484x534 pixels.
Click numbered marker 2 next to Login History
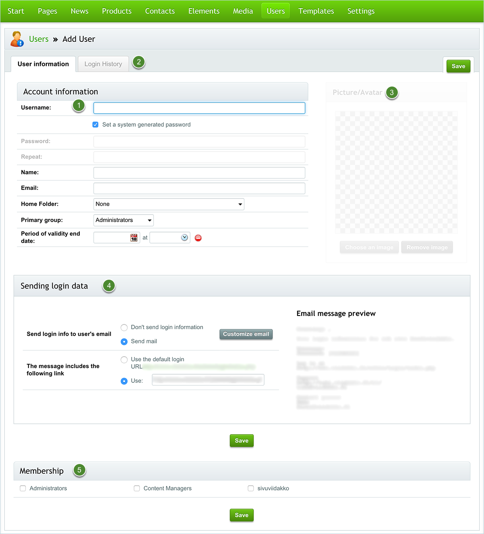pos(139,62)
